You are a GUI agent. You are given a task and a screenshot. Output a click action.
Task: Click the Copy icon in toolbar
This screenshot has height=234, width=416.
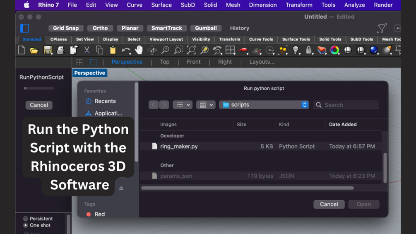(x=100, y=50)
